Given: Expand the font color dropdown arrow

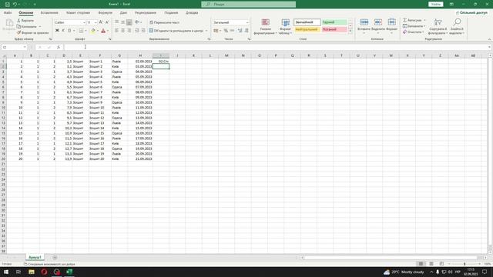Looking at the screenshot, I should click(x=108, y=31).
